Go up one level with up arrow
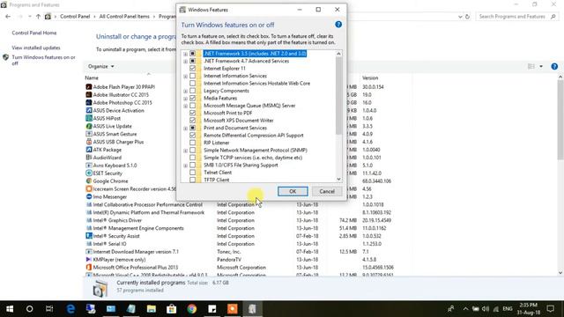The width and height of the screenshot is (564, 317). coord(38,17)
